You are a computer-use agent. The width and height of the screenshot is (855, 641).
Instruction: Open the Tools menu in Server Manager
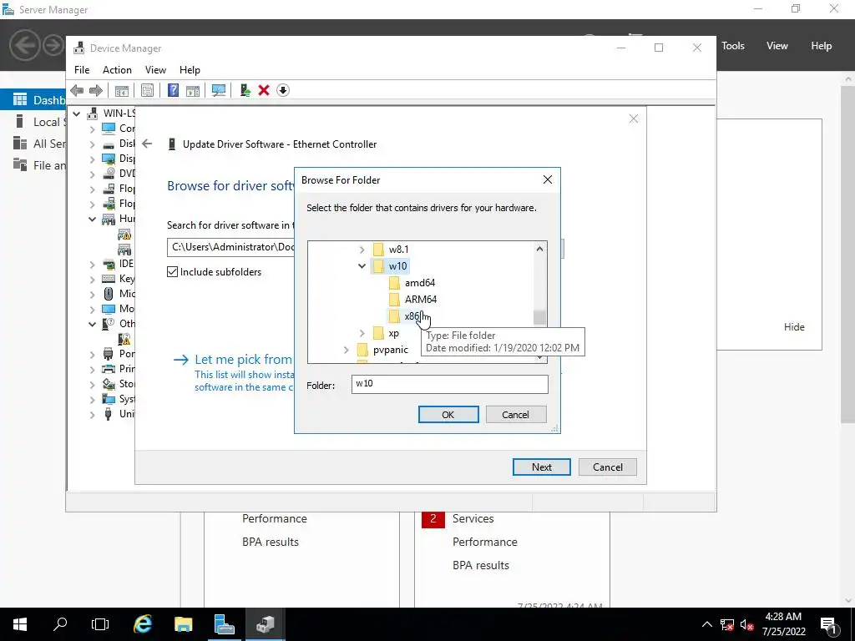(x=733, y=46)
